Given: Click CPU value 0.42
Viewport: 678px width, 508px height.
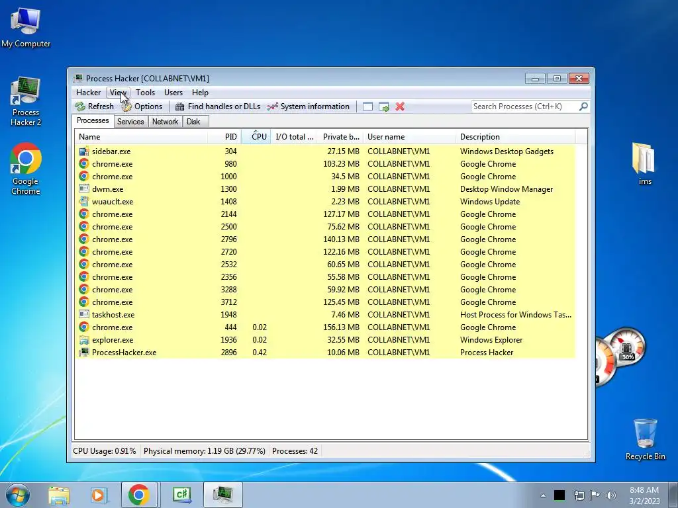Looking at the screenshot, I should coord(260,353).
